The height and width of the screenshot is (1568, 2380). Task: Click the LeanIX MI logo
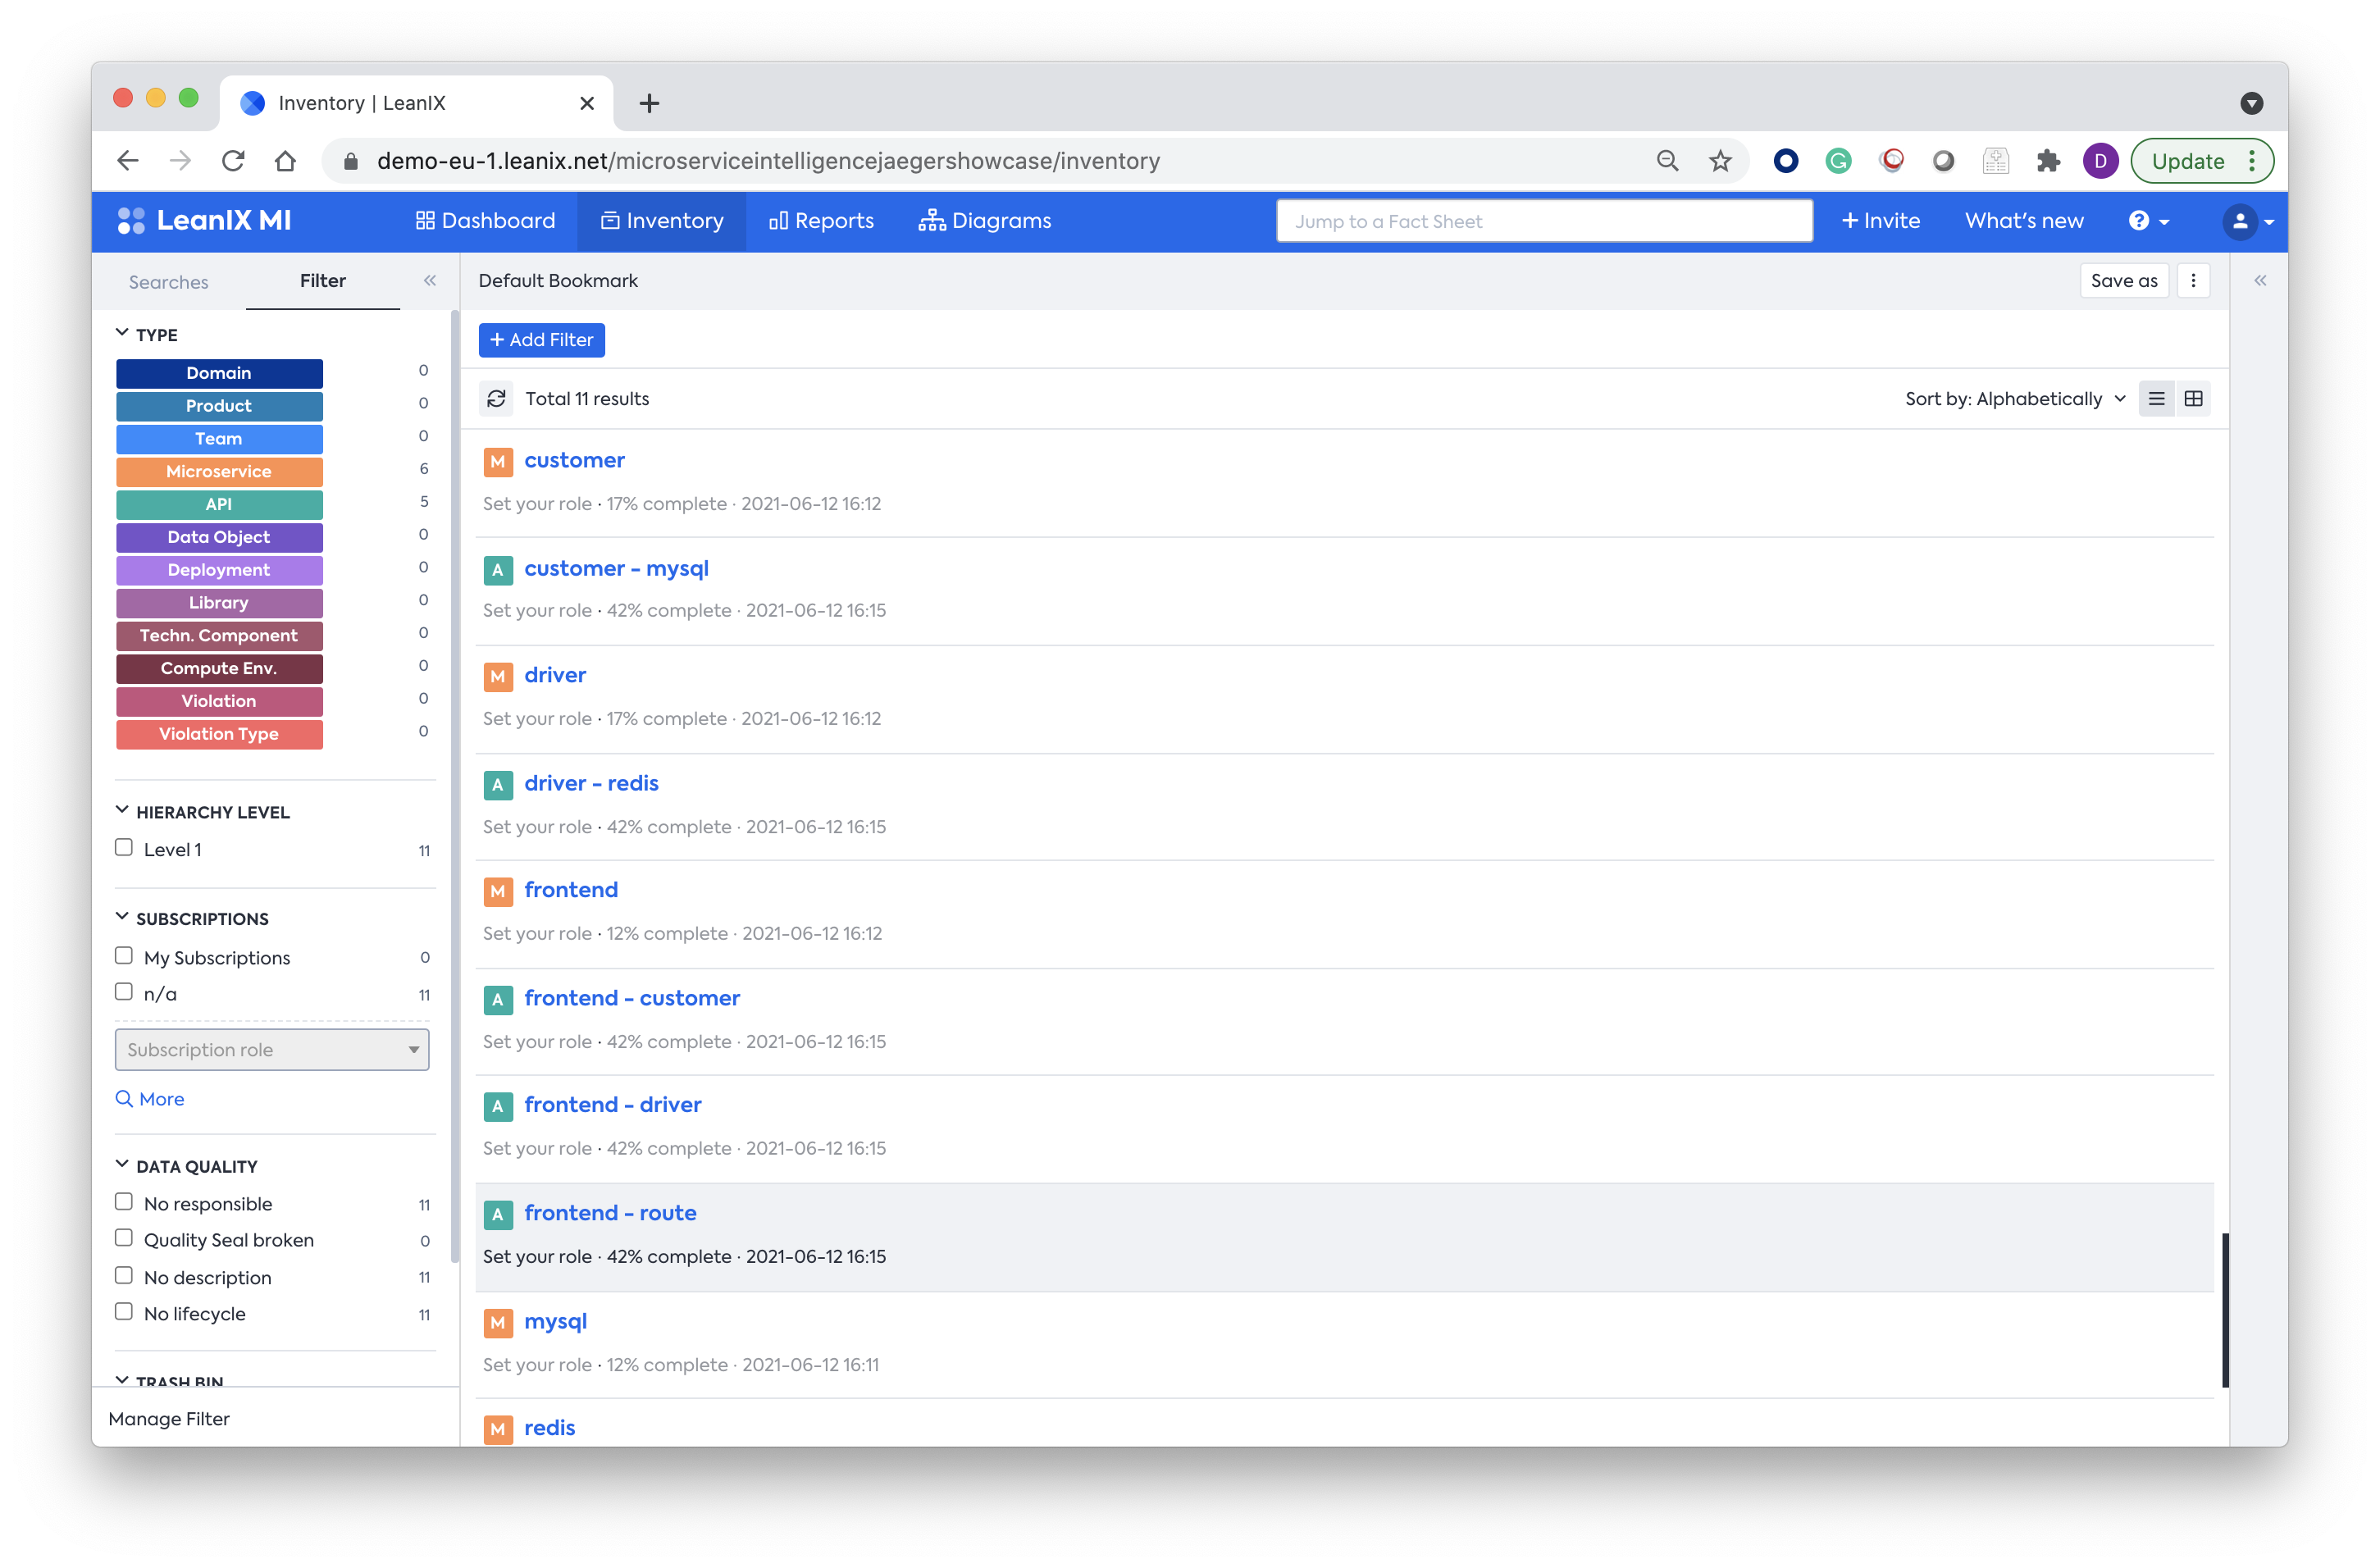click(x=205, y=221)
